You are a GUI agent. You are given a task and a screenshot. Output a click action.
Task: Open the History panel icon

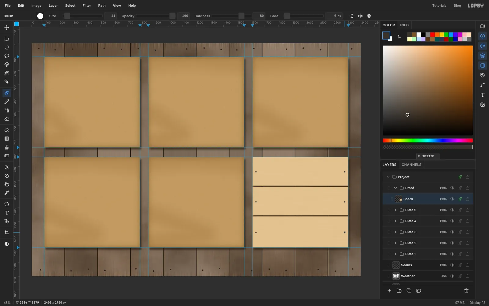point(483,75)
